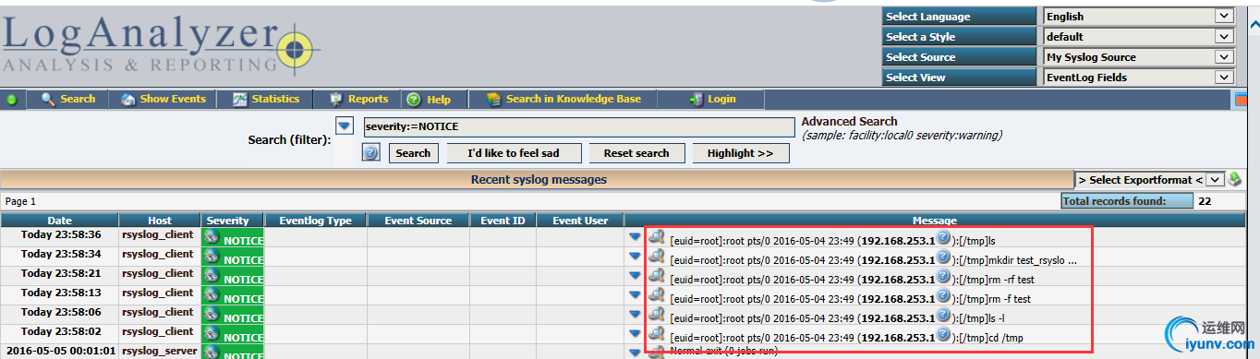Open the Search menu item
The image size is (1260, 359).
pyautogui.click(x=68, y=99)
